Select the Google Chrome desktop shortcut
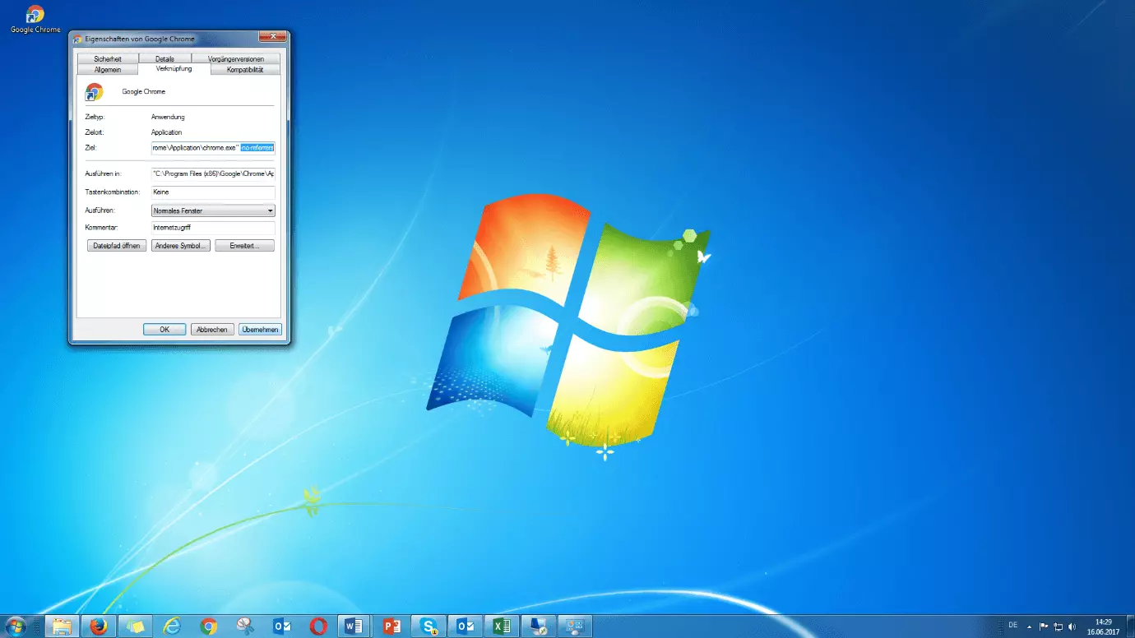The image size is (1135, 638). pyautogui.click(x=35, y=20)
